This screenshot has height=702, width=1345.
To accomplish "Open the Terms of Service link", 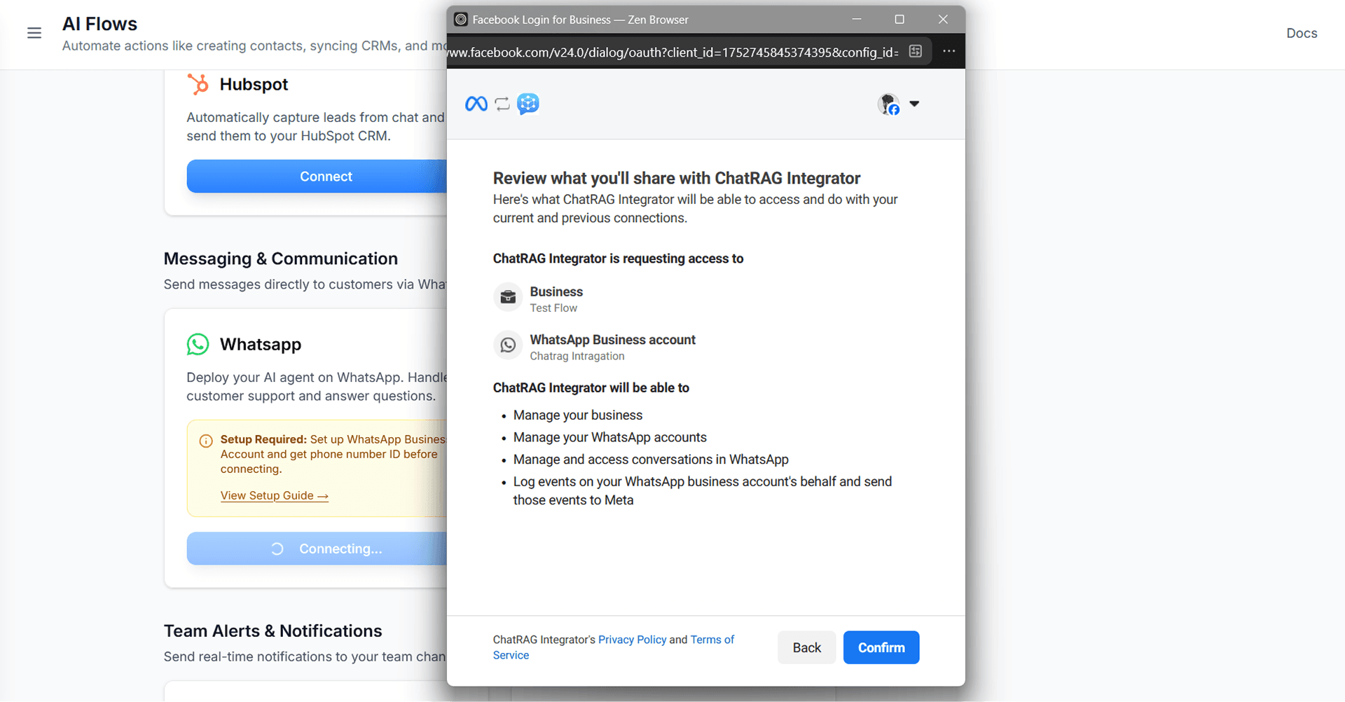I will [712, 640].
